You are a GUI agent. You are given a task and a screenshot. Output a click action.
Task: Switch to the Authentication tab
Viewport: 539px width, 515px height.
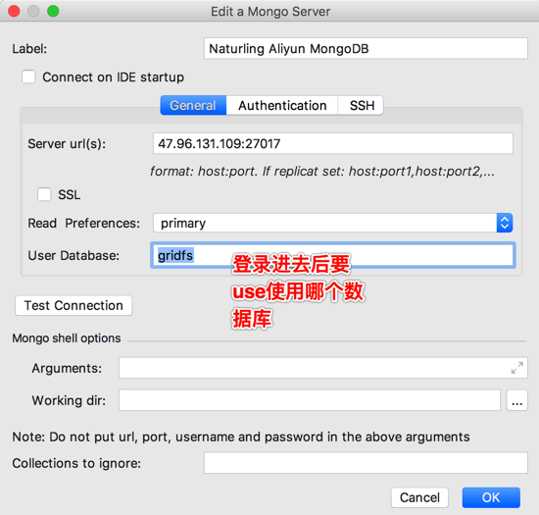tap(282, 105)
